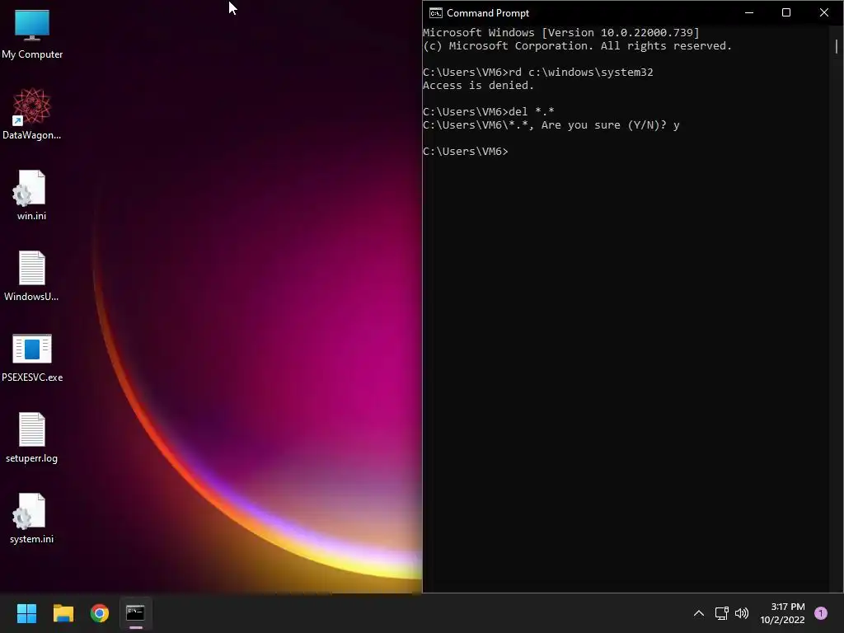Click the Command Prompt window title text
This screenshot has height=633, width=844.
(x=488, y=13)
